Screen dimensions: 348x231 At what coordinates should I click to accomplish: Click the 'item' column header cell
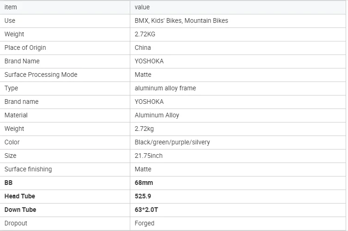click(x=11, y=7)
